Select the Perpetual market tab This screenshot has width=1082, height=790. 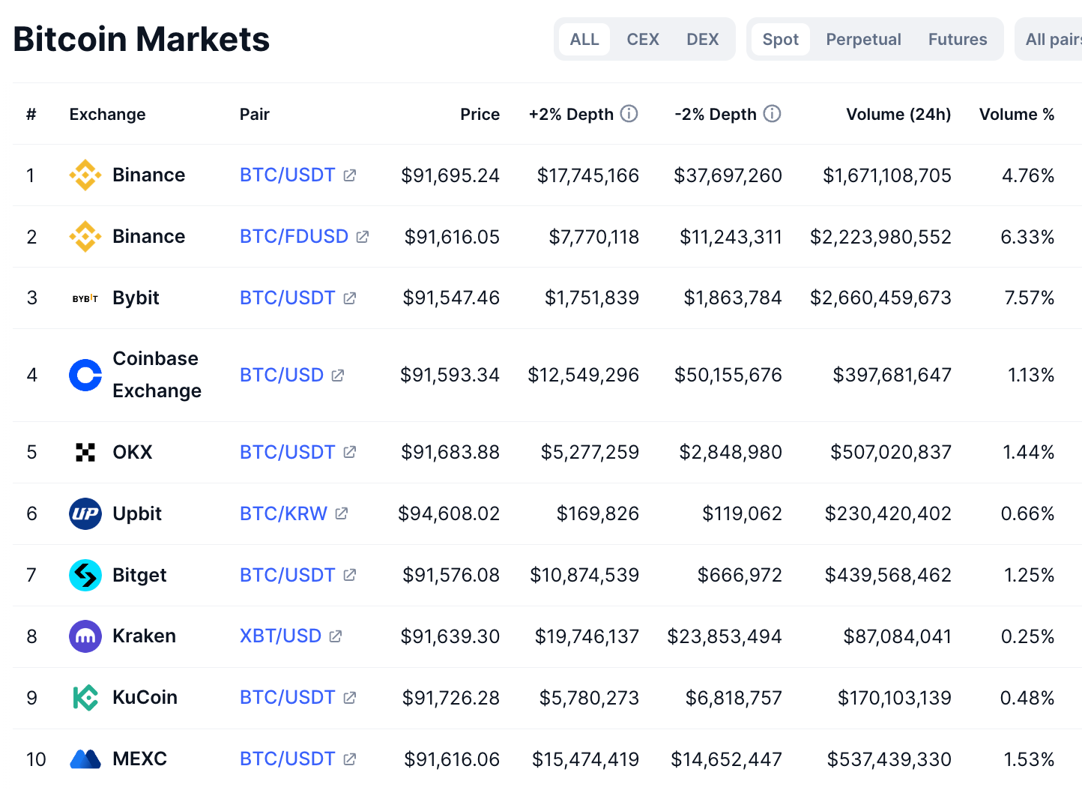862,39
